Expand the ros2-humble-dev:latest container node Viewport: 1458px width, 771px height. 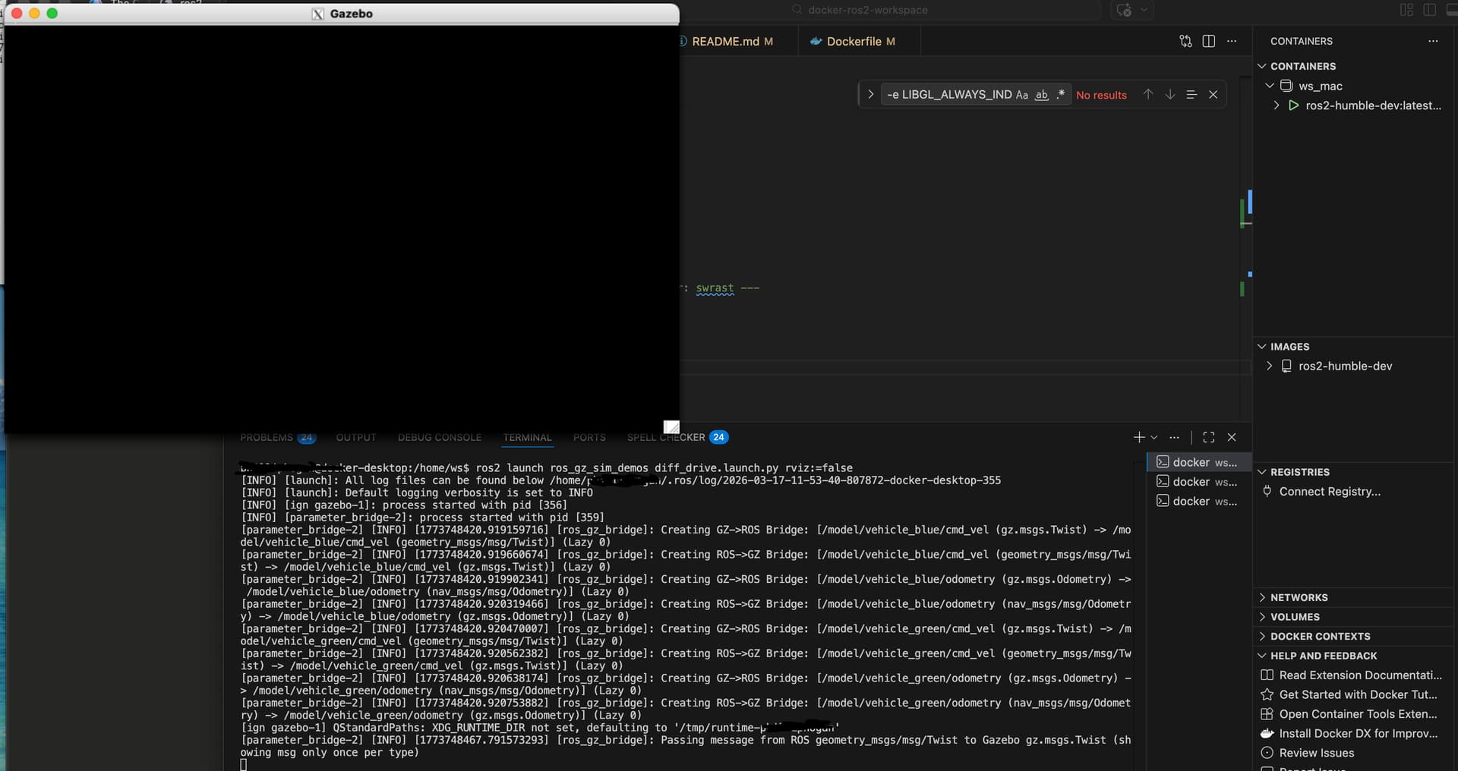1277,105
